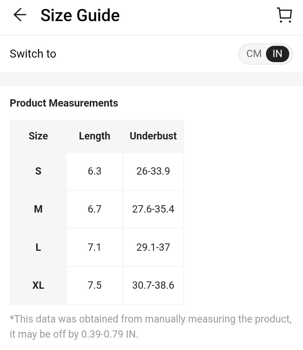Select the IN unit option
The height and width of the screenshot is (350, 303).
[277, 54]
